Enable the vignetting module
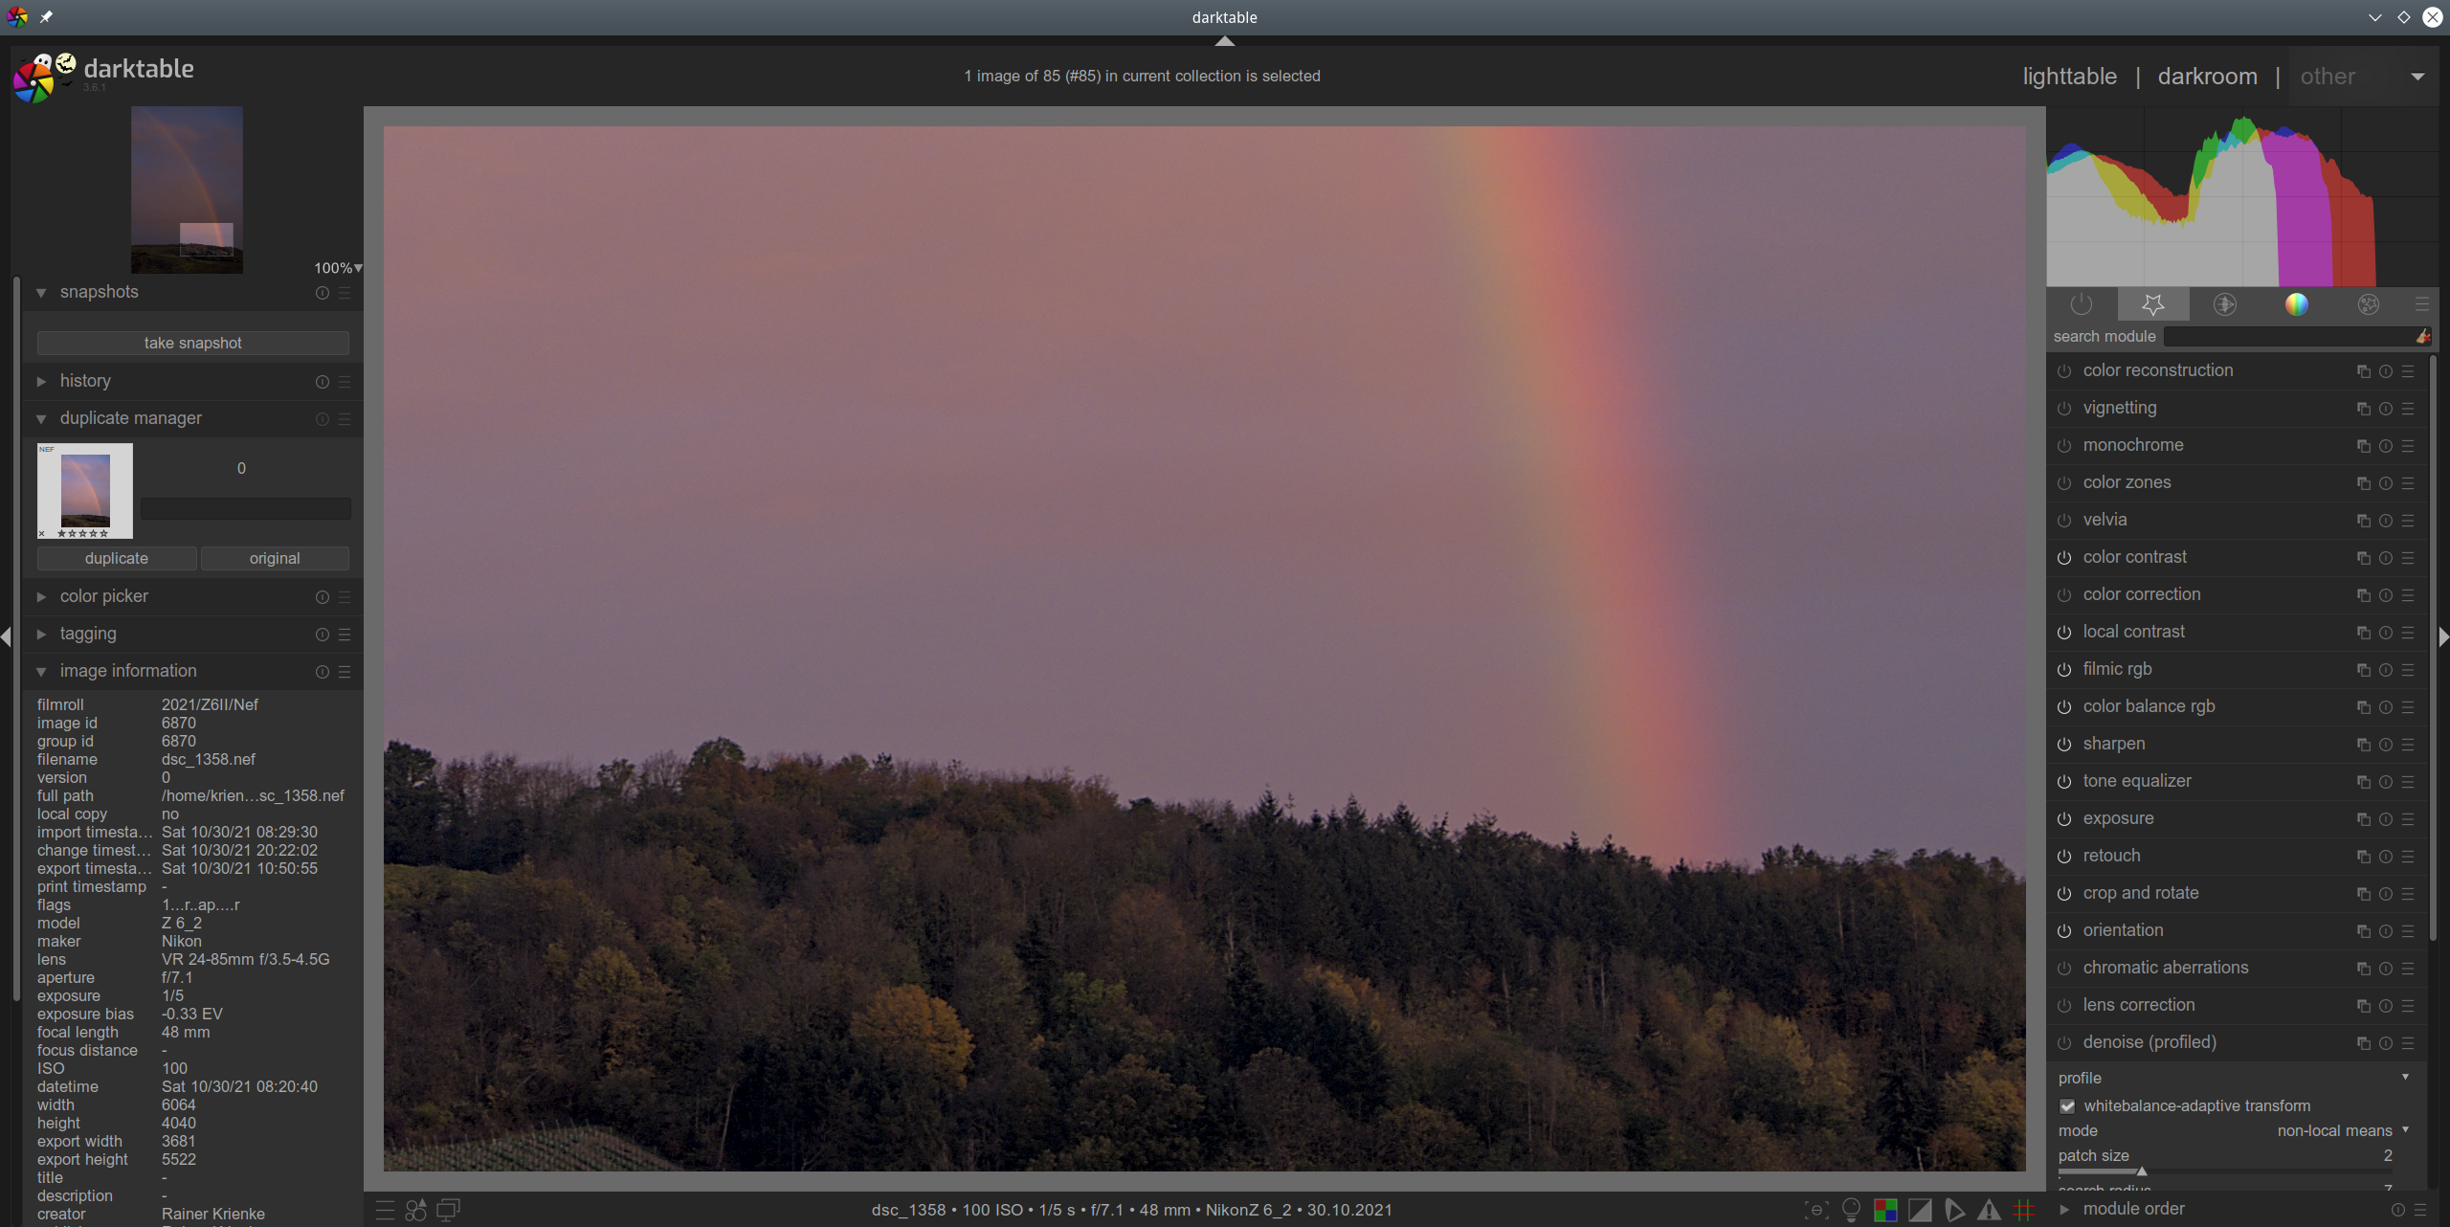The height and width of the screenshot is (1227, 2450). (x=2064, y=409)
